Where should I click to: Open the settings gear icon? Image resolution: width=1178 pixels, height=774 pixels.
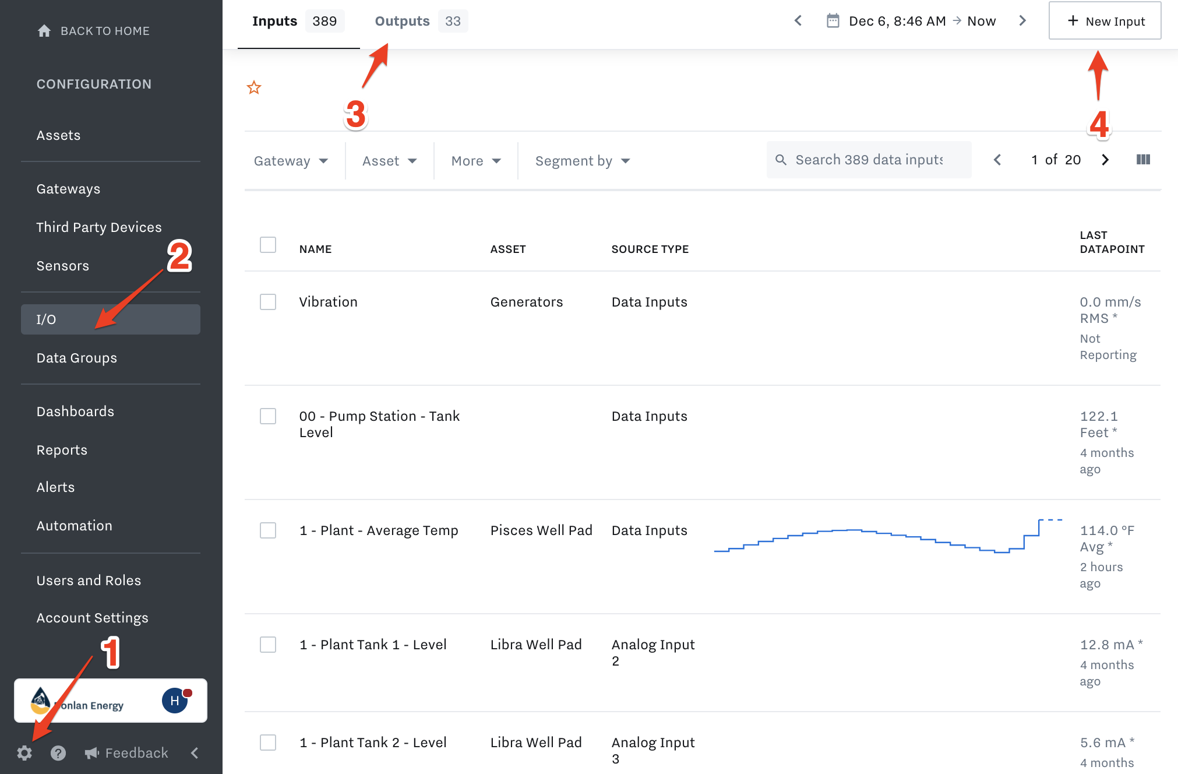click(24, 753)
